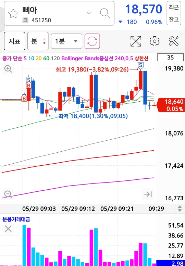Select the S sell marker at 09:26 high

(140, 65)
